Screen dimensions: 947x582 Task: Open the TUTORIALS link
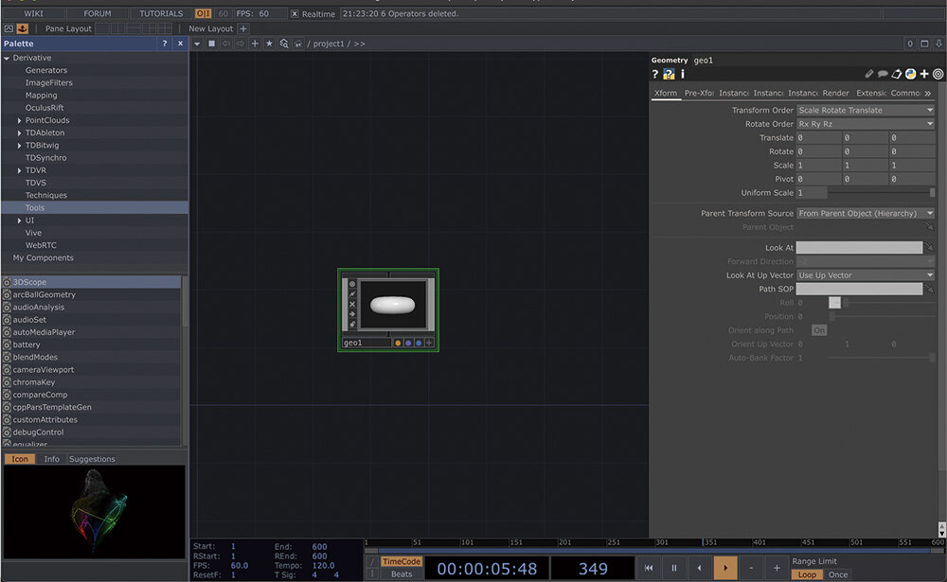pyautogui.click(x=161, y=14)
